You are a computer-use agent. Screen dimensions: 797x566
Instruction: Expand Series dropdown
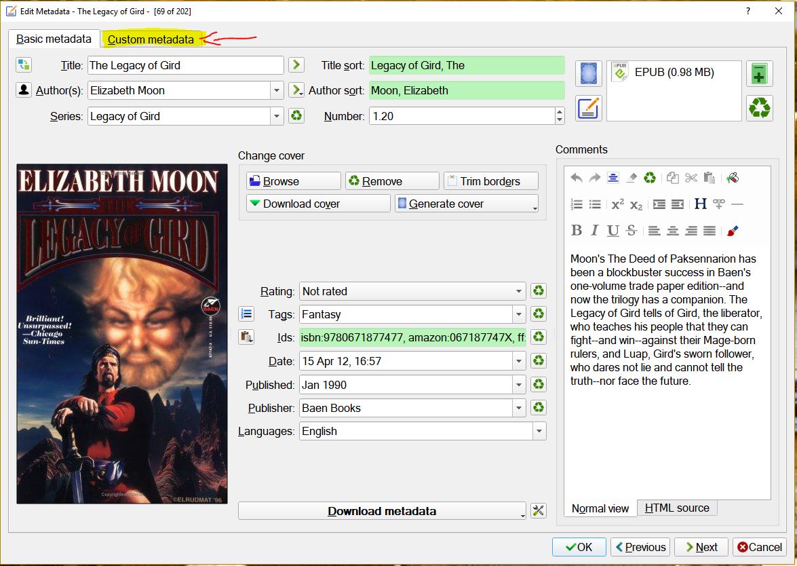click(277, 116)
